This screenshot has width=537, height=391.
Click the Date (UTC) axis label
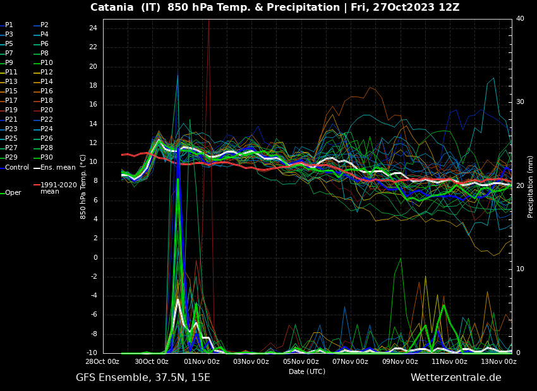tap(307, 371)
